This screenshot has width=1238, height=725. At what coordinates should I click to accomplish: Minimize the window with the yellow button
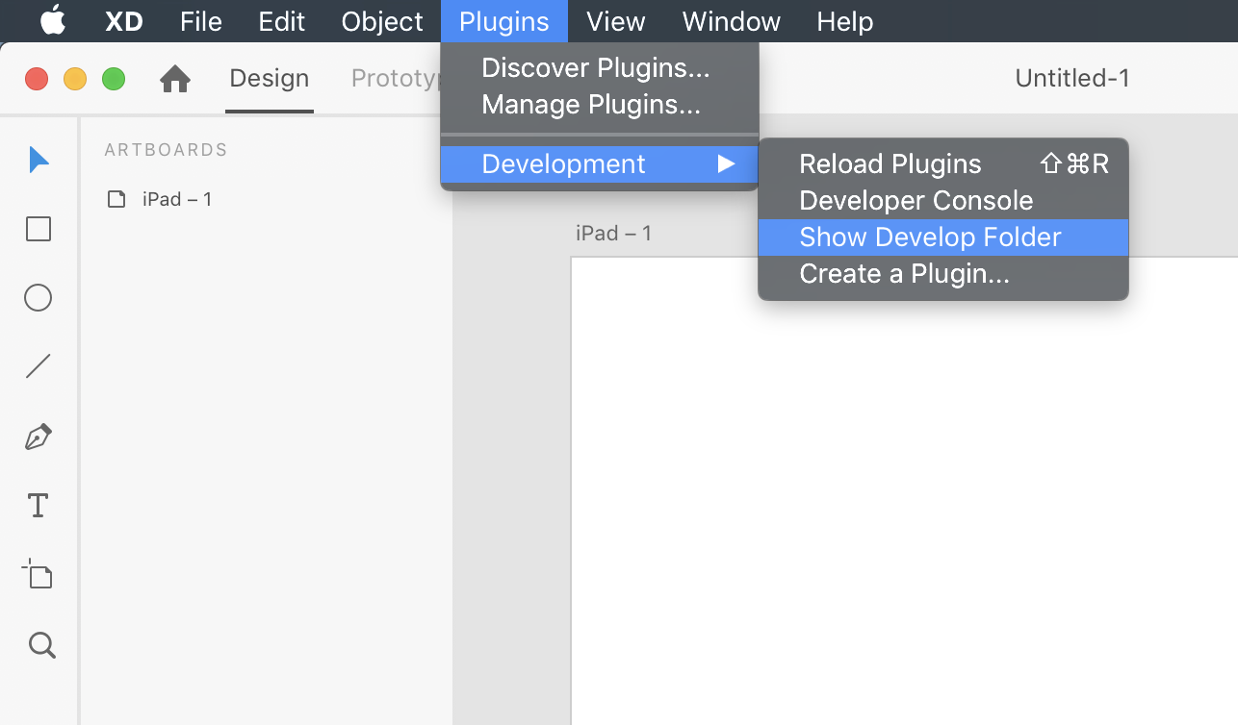click(75, 79)
